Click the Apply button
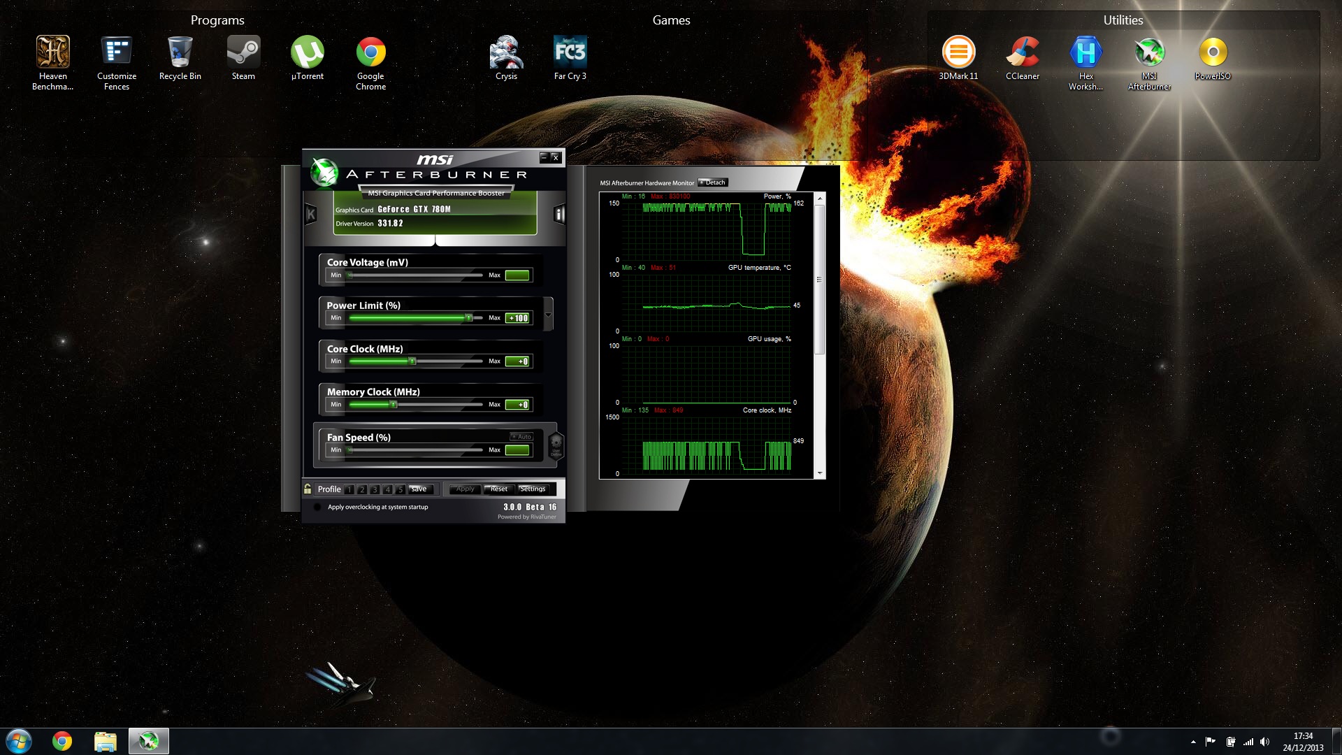The image size is (1342, 755). coord(465,489)
